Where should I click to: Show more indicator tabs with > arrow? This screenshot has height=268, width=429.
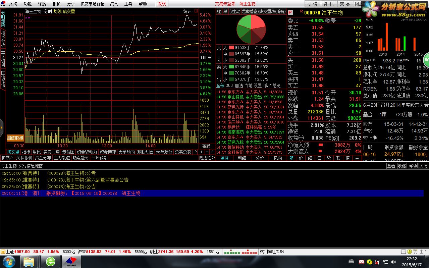196,152
